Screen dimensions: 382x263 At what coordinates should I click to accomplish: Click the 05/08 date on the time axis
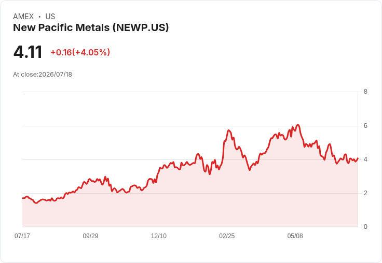tap(295, 236)
